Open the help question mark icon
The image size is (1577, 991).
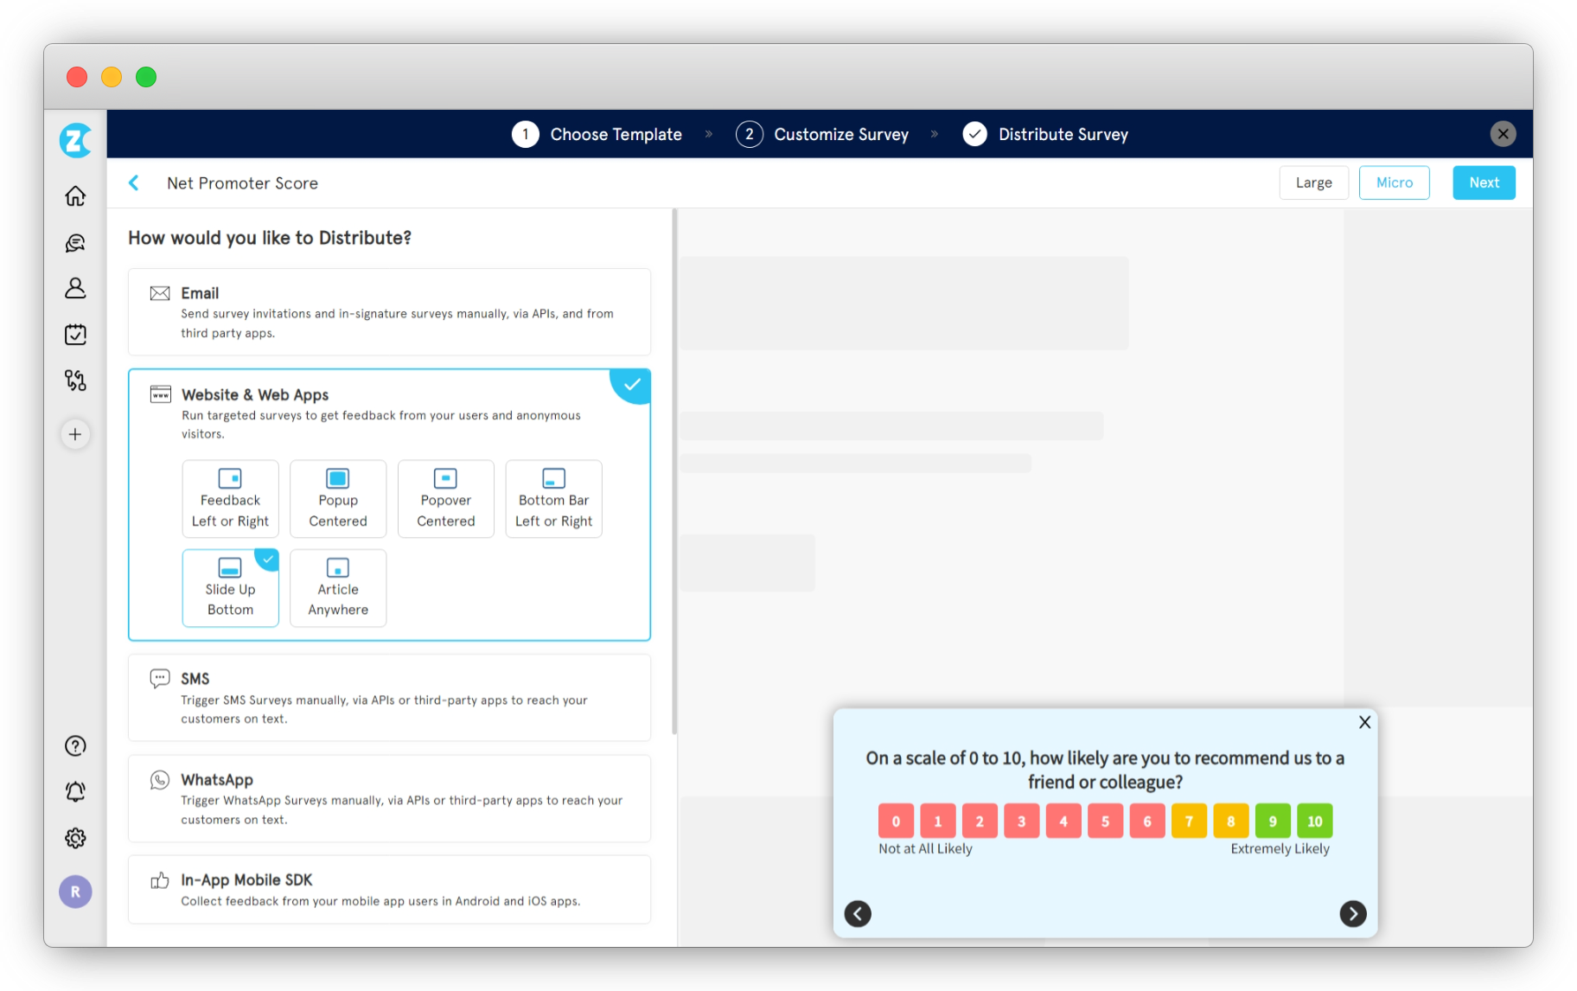tap(75, 745)
